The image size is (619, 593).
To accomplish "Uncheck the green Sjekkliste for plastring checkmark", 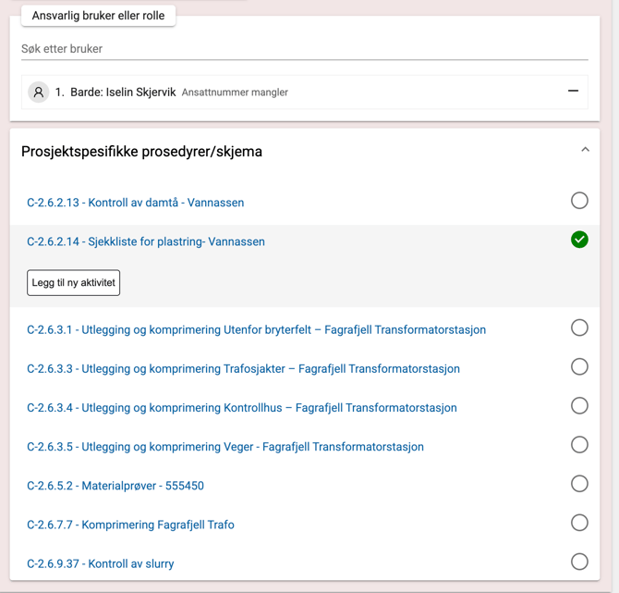I will pyautogui.click(x=579, y=240).
